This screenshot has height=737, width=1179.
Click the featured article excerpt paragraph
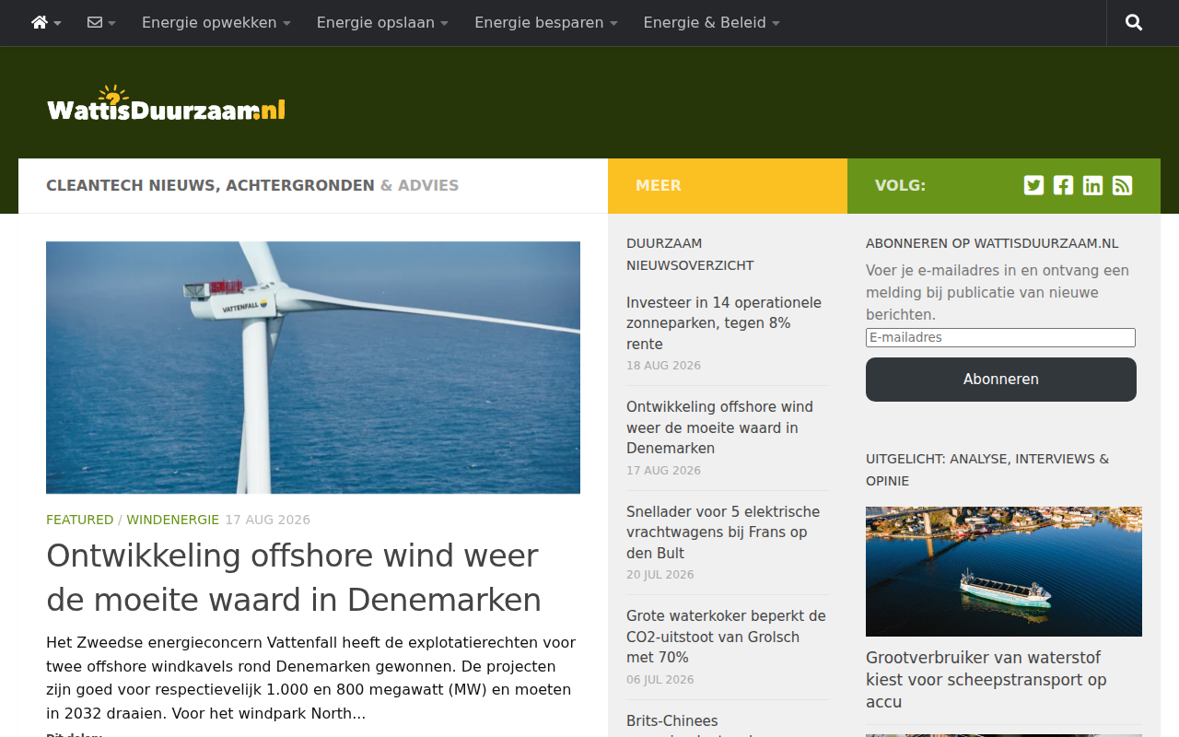(311, 678)
